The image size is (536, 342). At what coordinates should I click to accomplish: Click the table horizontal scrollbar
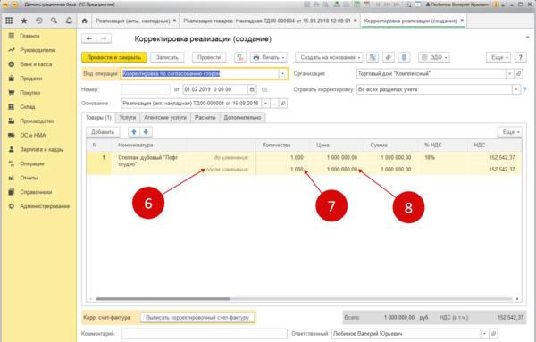(163, 299)
